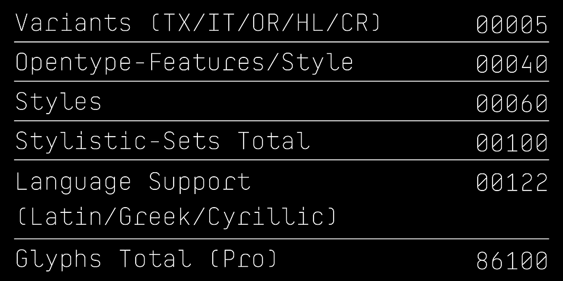
Task: Select the 00100 stylistic sets value
Action: 512,143
